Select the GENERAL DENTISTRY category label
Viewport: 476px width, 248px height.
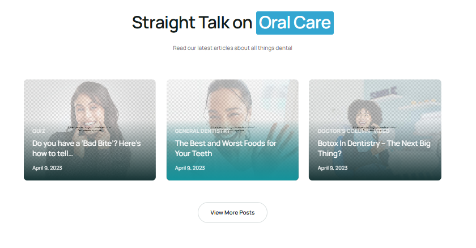pyautogui.click(x=202, y=131)
